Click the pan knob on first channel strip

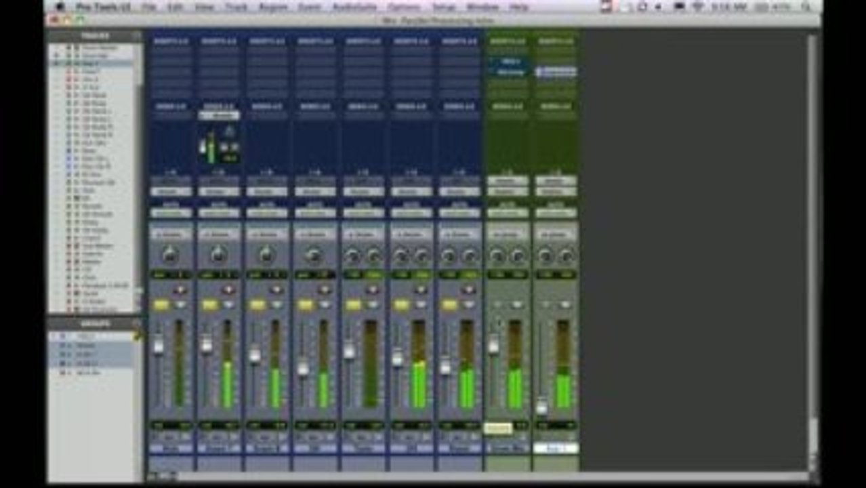170,256
